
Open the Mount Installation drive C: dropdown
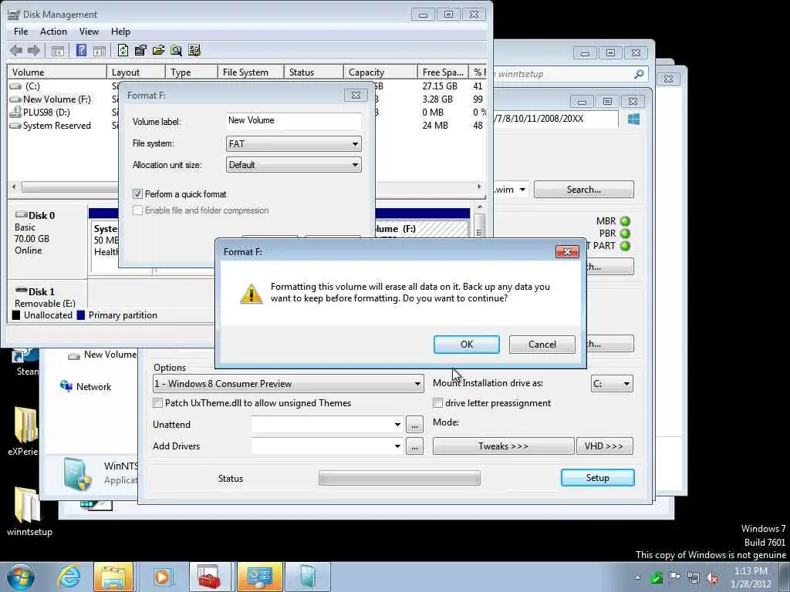click(x=612, y=384)
